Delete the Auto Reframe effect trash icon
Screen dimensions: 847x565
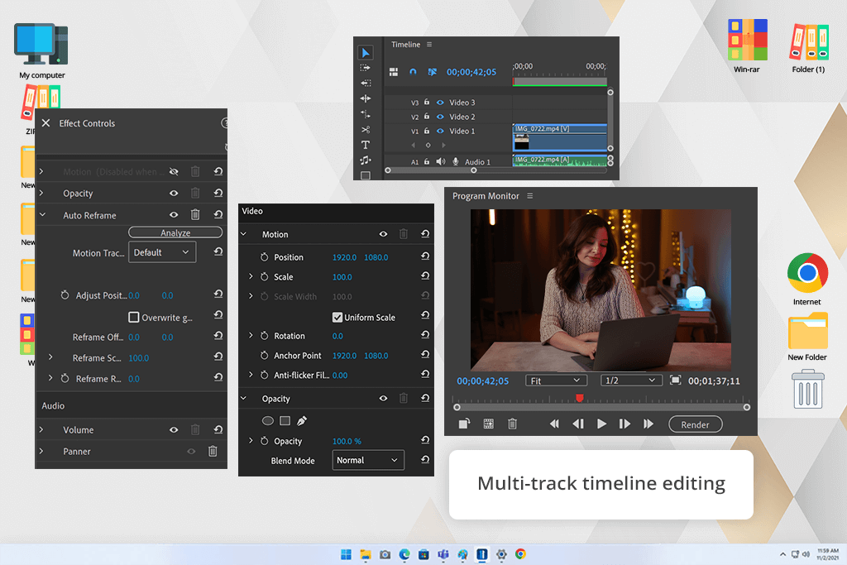click(x=195, y=214)
